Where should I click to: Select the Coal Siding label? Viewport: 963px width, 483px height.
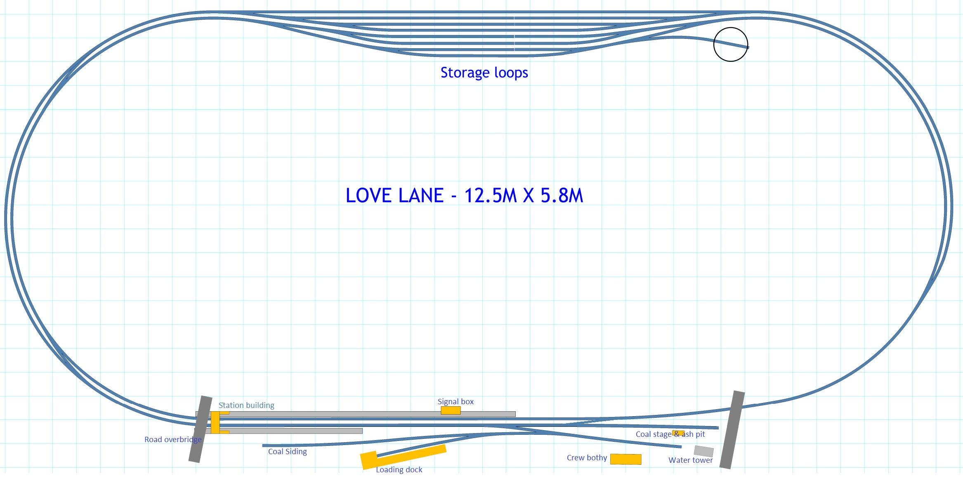tap(288, 452)
